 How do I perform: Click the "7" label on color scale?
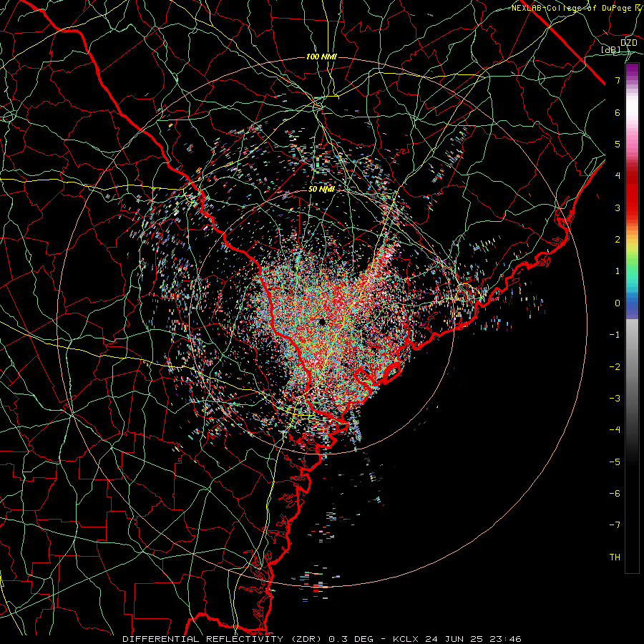pyautogui.click(x=618, y=80)
